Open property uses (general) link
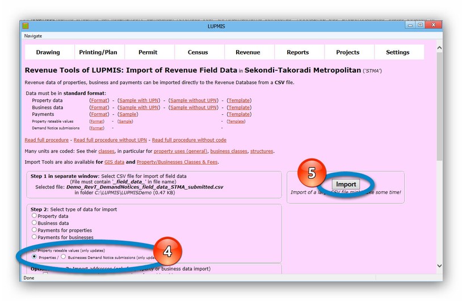Screen dimensions: 462x301 pyautogui.click(x=180, y=151)
